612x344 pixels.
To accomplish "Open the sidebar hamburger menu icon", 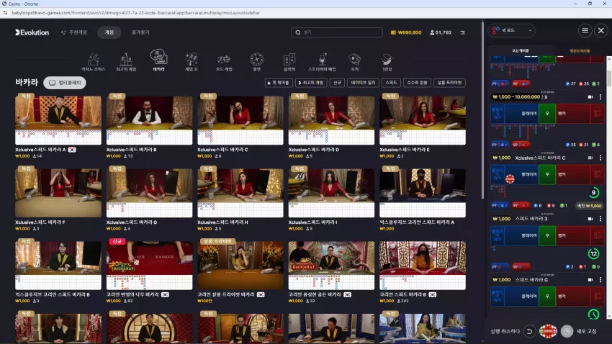I will (x=585, y=30).
